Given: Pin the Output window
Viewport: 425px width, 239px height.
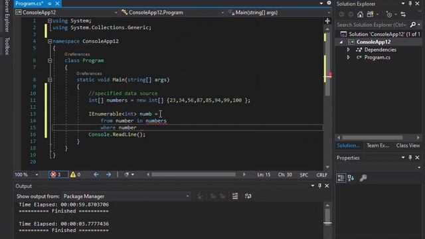Looking at the screenshot, I should point(320,186).
